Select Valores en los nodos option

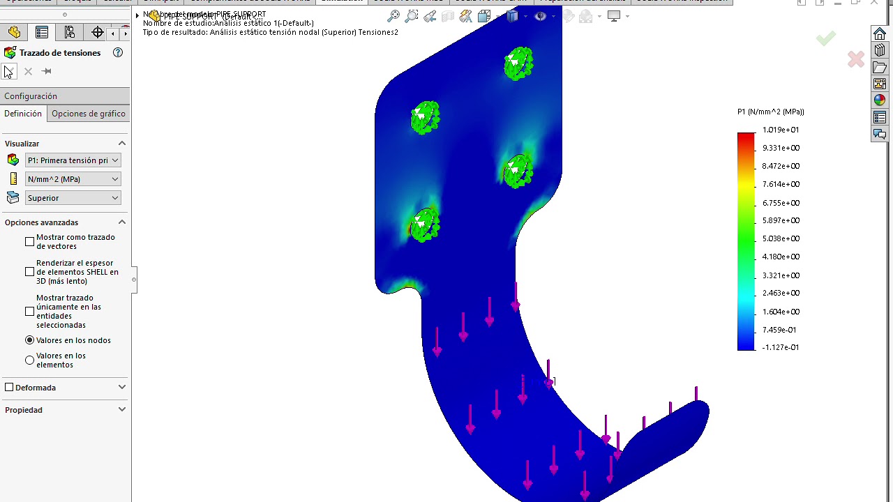click(29, 340)
